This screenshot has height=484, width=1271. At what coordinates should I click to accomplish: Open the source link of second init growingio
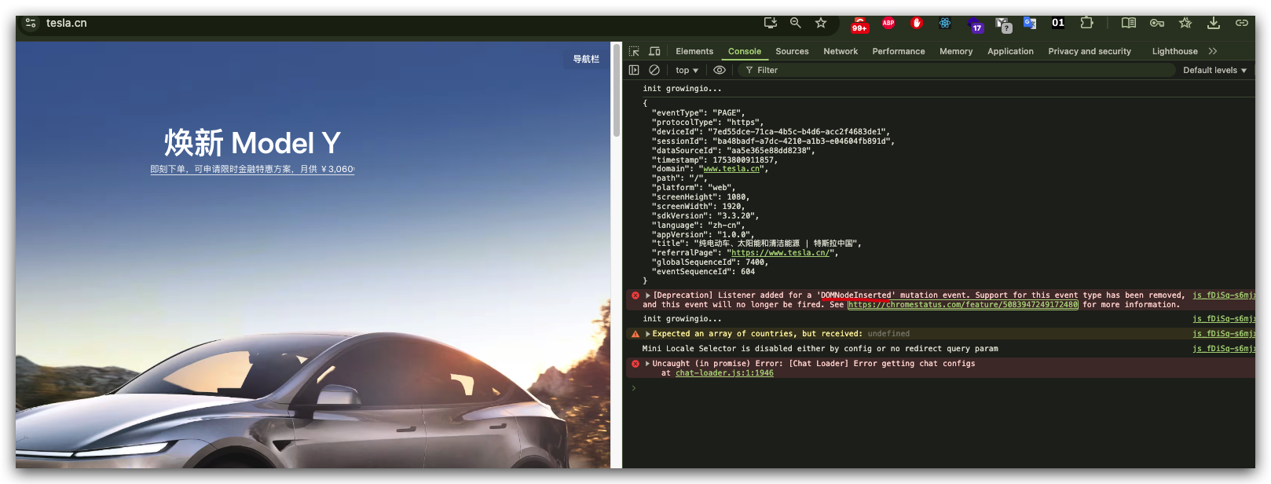coord(1223,319)
